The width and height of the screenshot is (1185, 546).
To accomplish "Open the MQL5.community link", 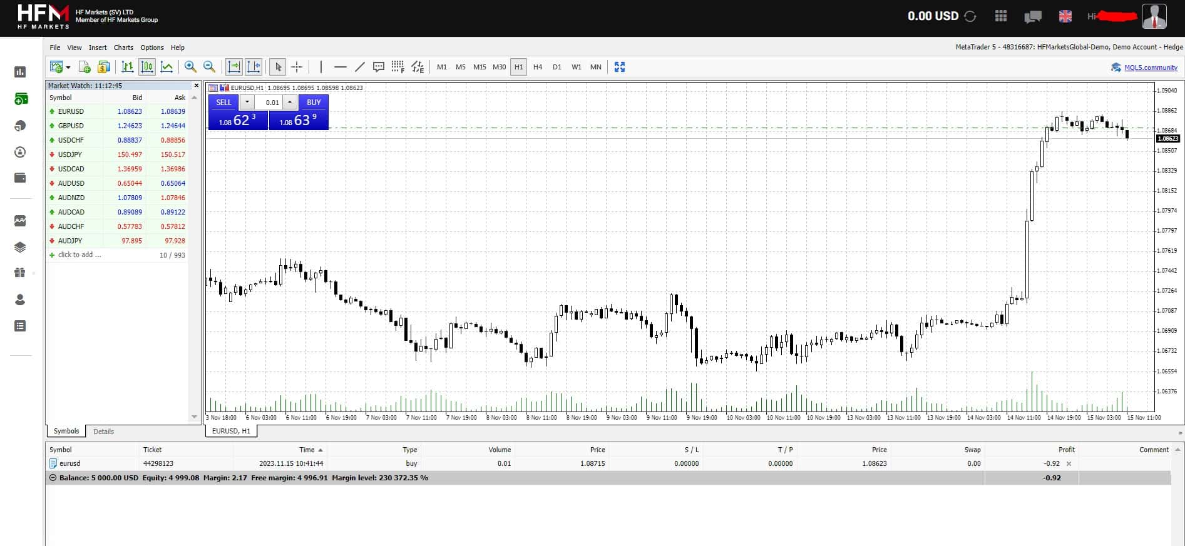I will click(x=1151, y=68).
